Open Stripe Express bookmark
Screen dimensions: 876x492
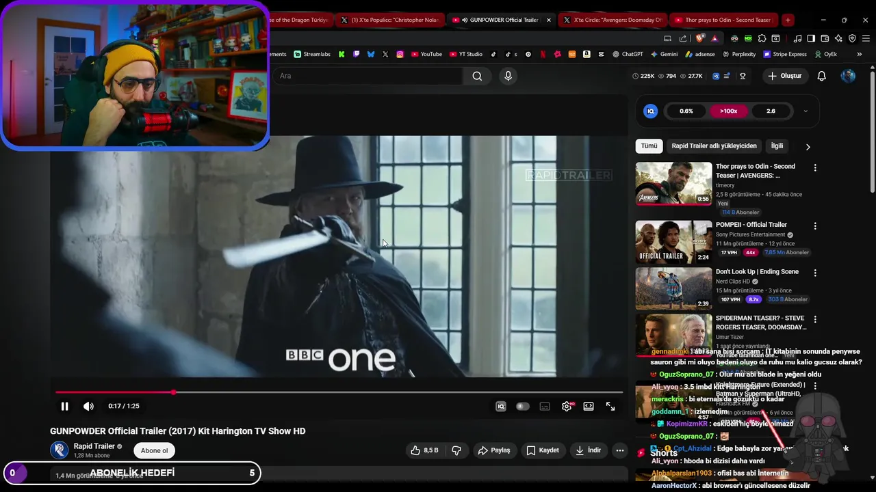pos(784,54)
